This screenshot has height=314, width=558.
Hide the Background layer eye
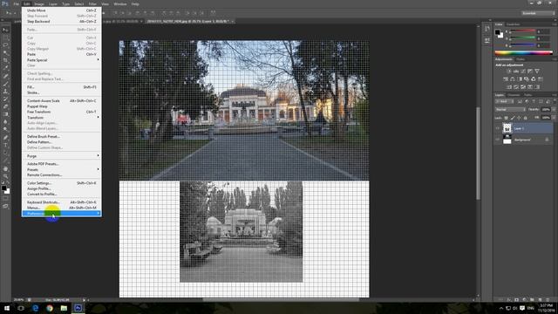pyautogui.click(x=498, y=140)
